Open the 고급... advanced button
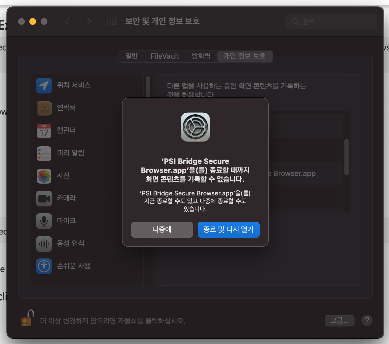 [339, 321]
